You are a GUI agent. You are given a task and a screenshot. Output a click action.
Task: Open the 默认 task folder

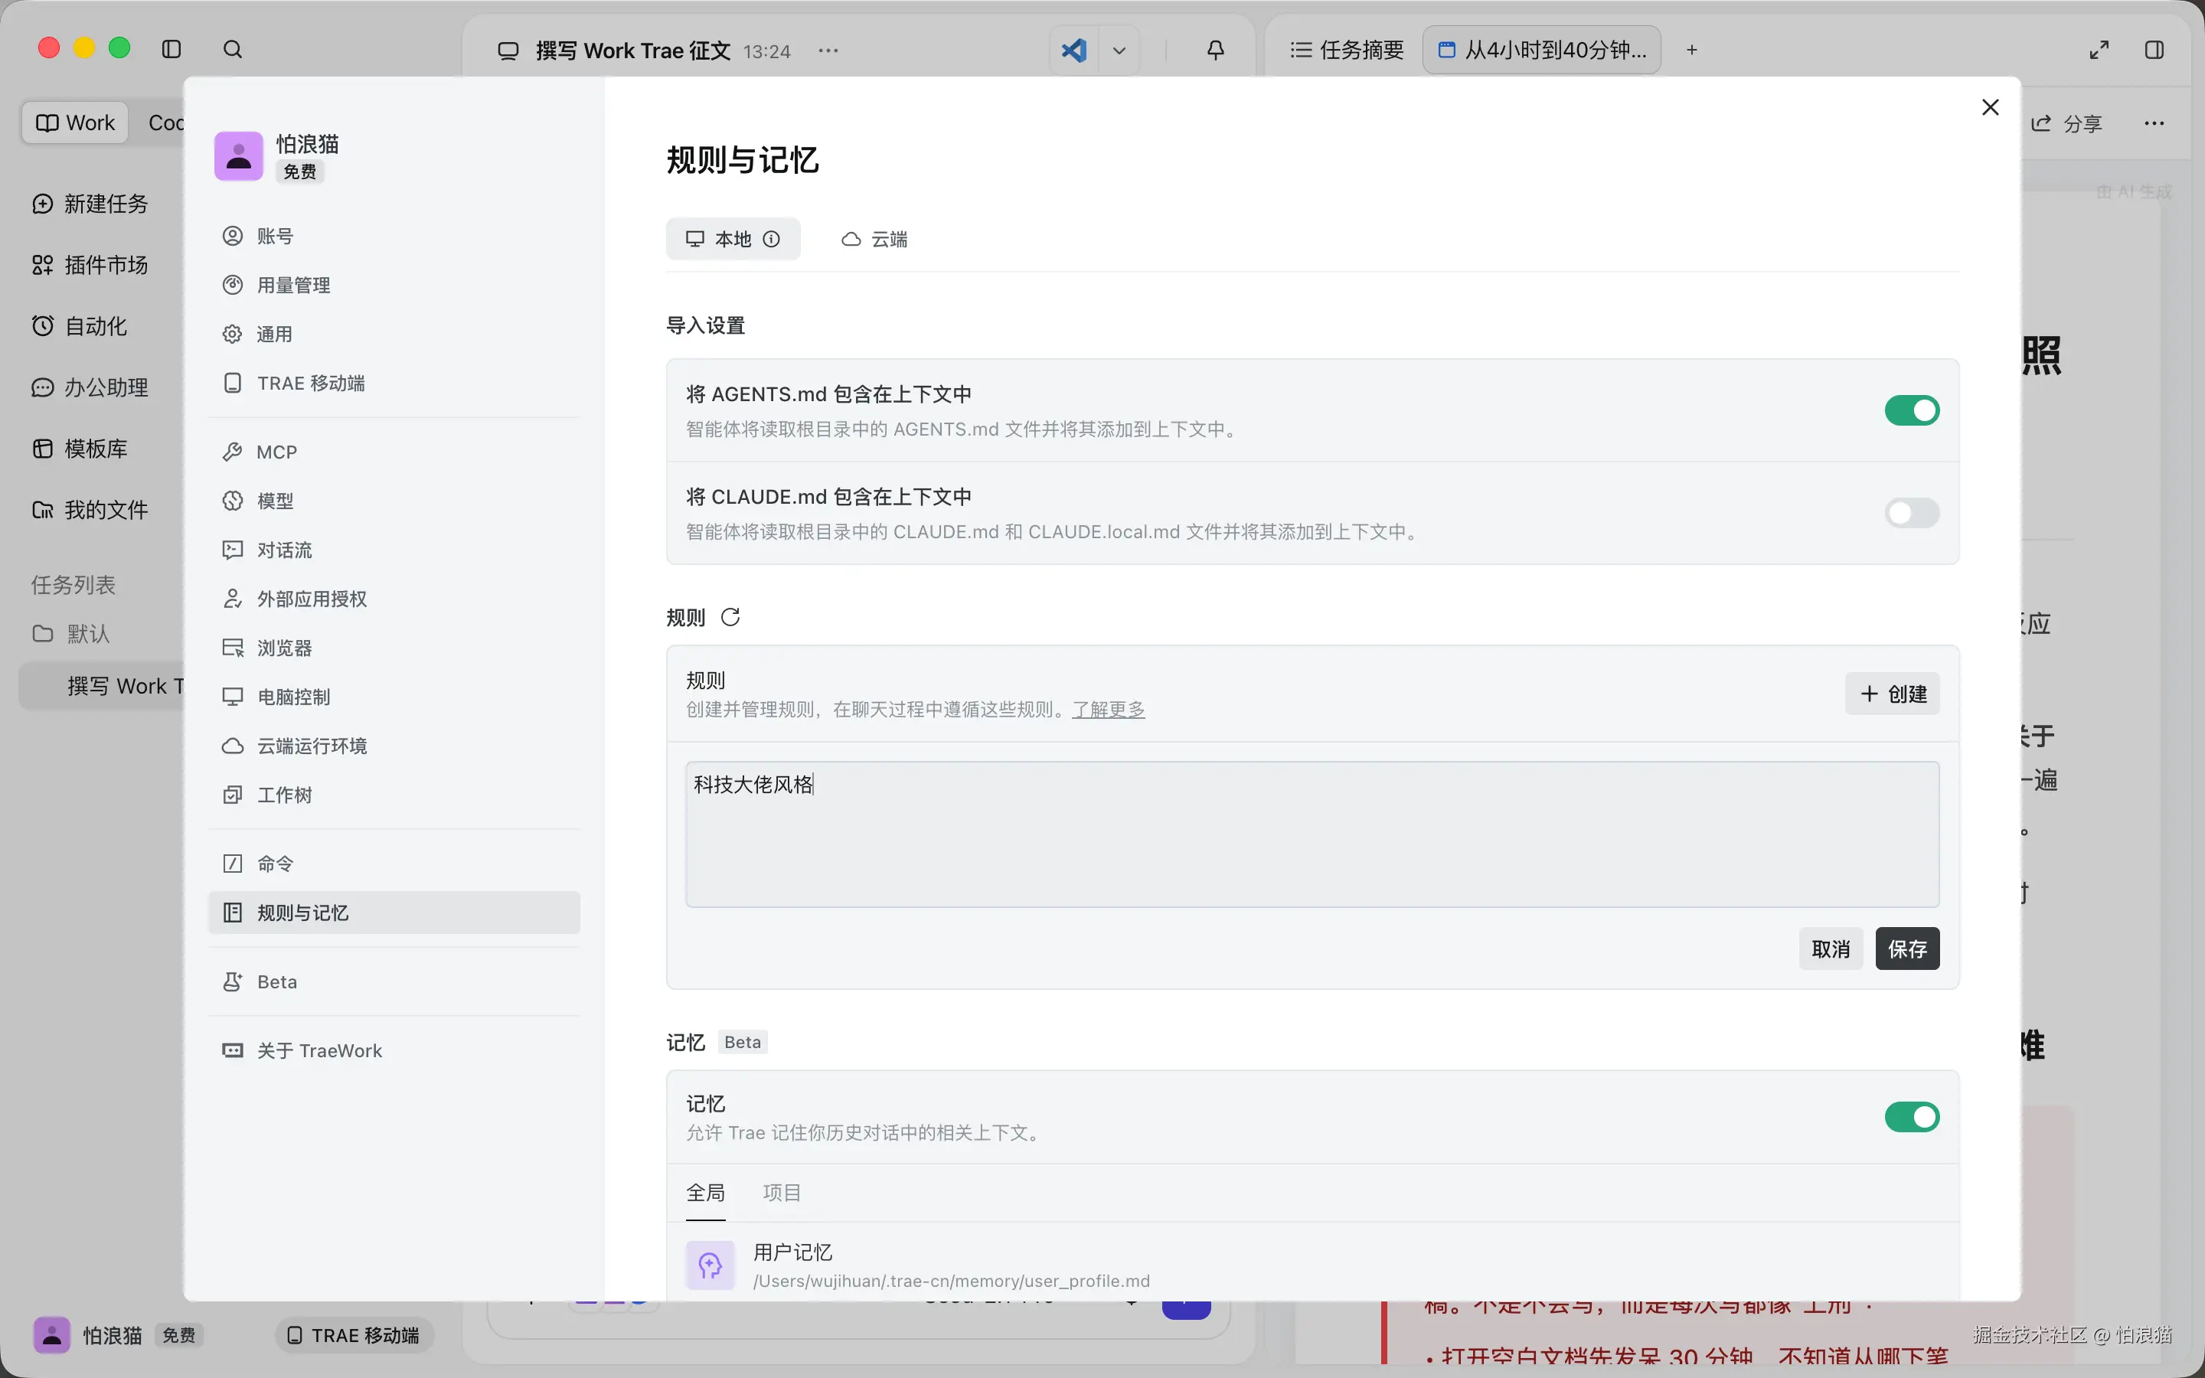(71, 633)
